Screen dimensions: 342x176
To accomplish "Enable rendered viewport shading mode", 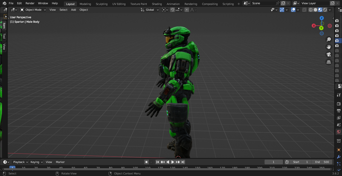I will pyautogui.click(x=325, y=10).
